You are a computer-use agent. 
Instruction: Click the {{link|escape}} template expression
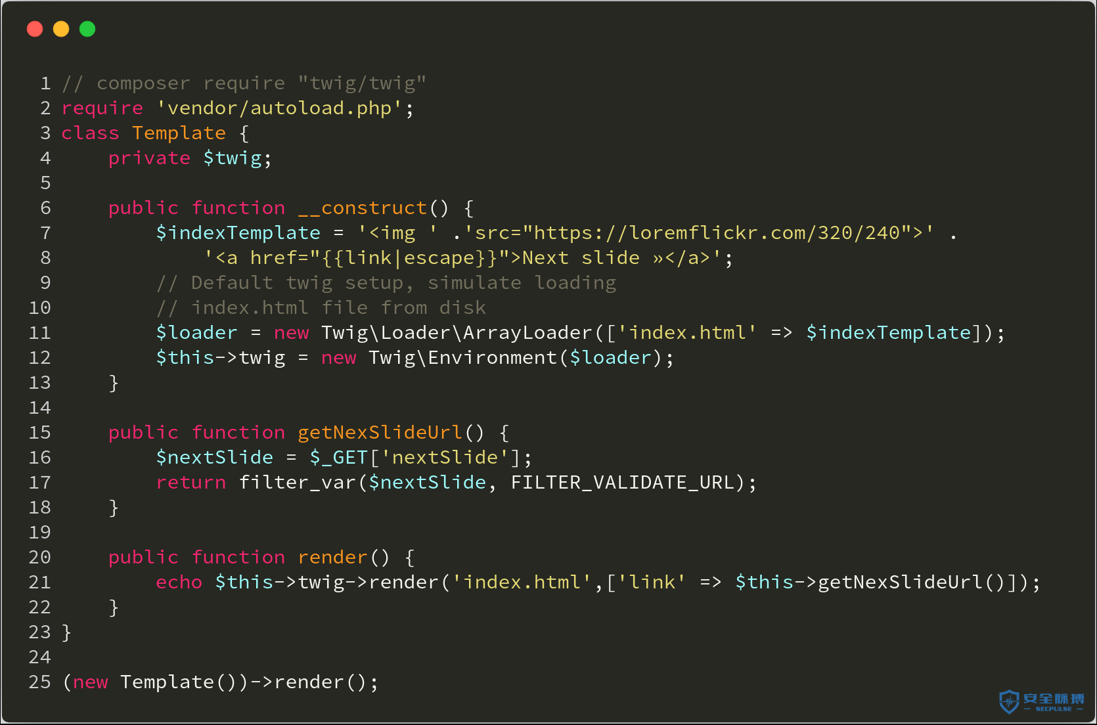[409, 258]
